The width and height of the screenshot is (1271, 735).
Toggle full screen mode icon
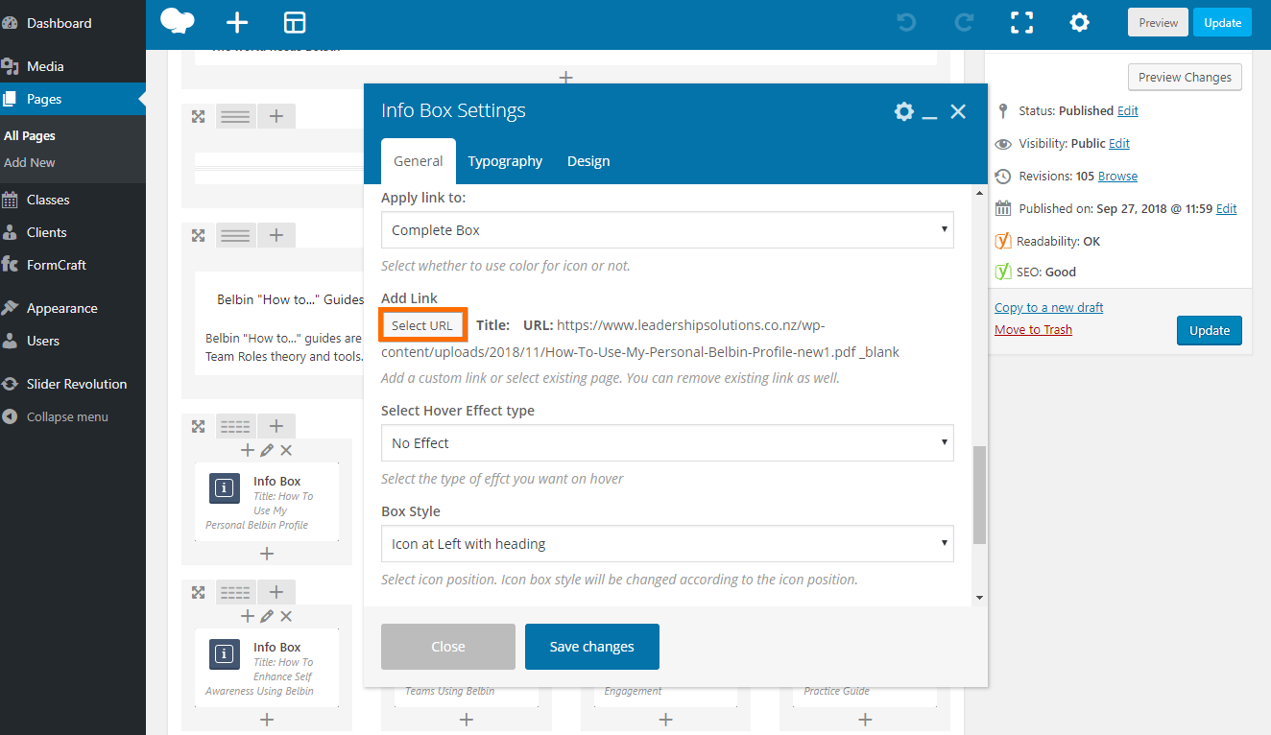point(1022,23)
